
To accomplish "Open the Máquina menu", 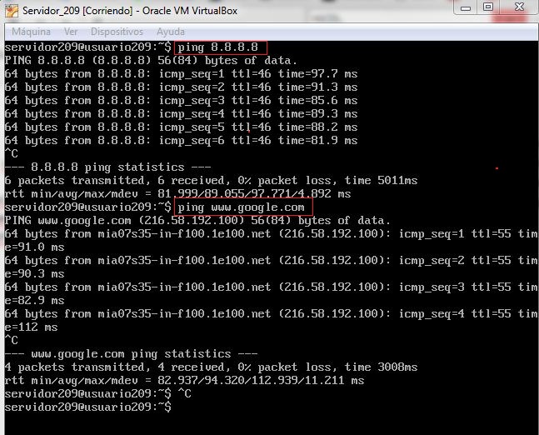I will pos(27,32).
